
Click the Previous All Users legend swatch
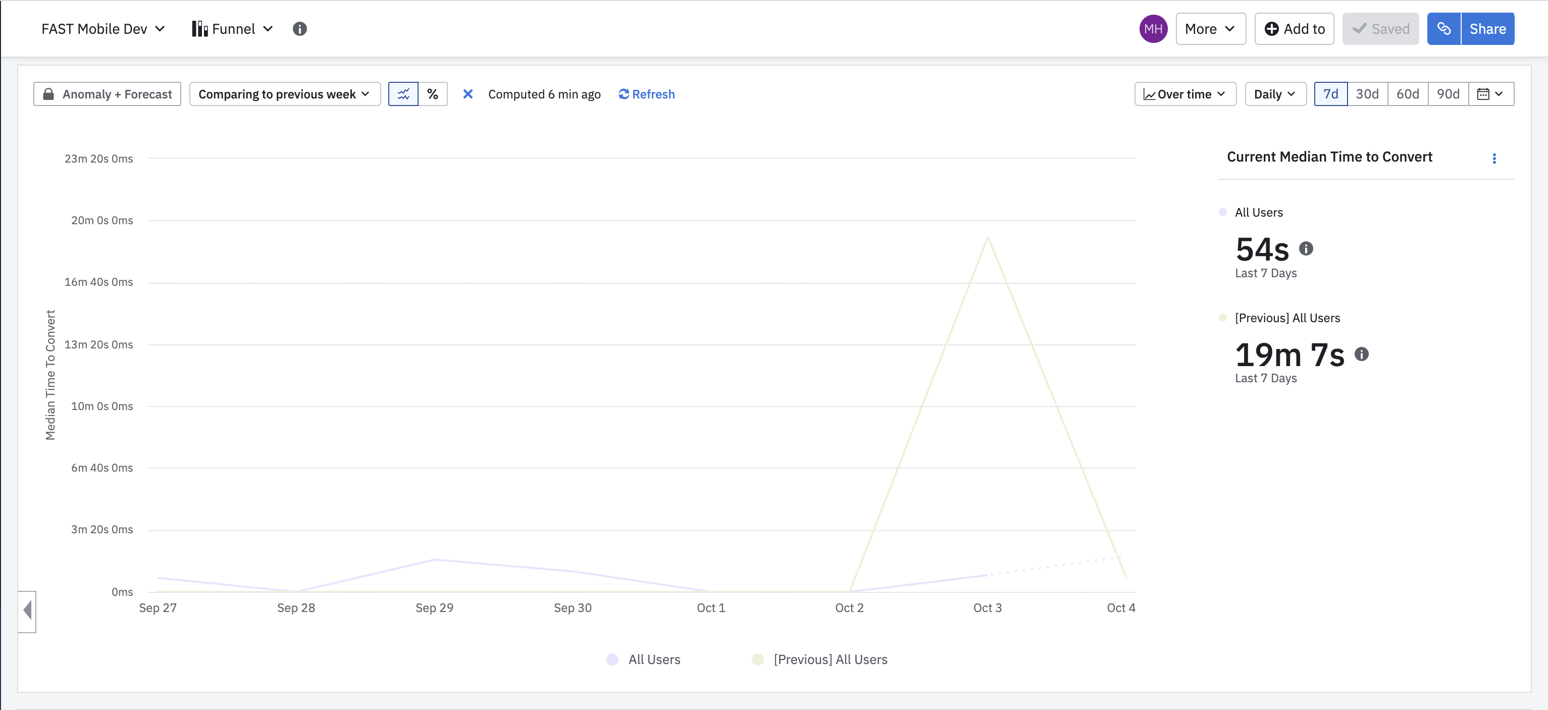tap(757, 660)
